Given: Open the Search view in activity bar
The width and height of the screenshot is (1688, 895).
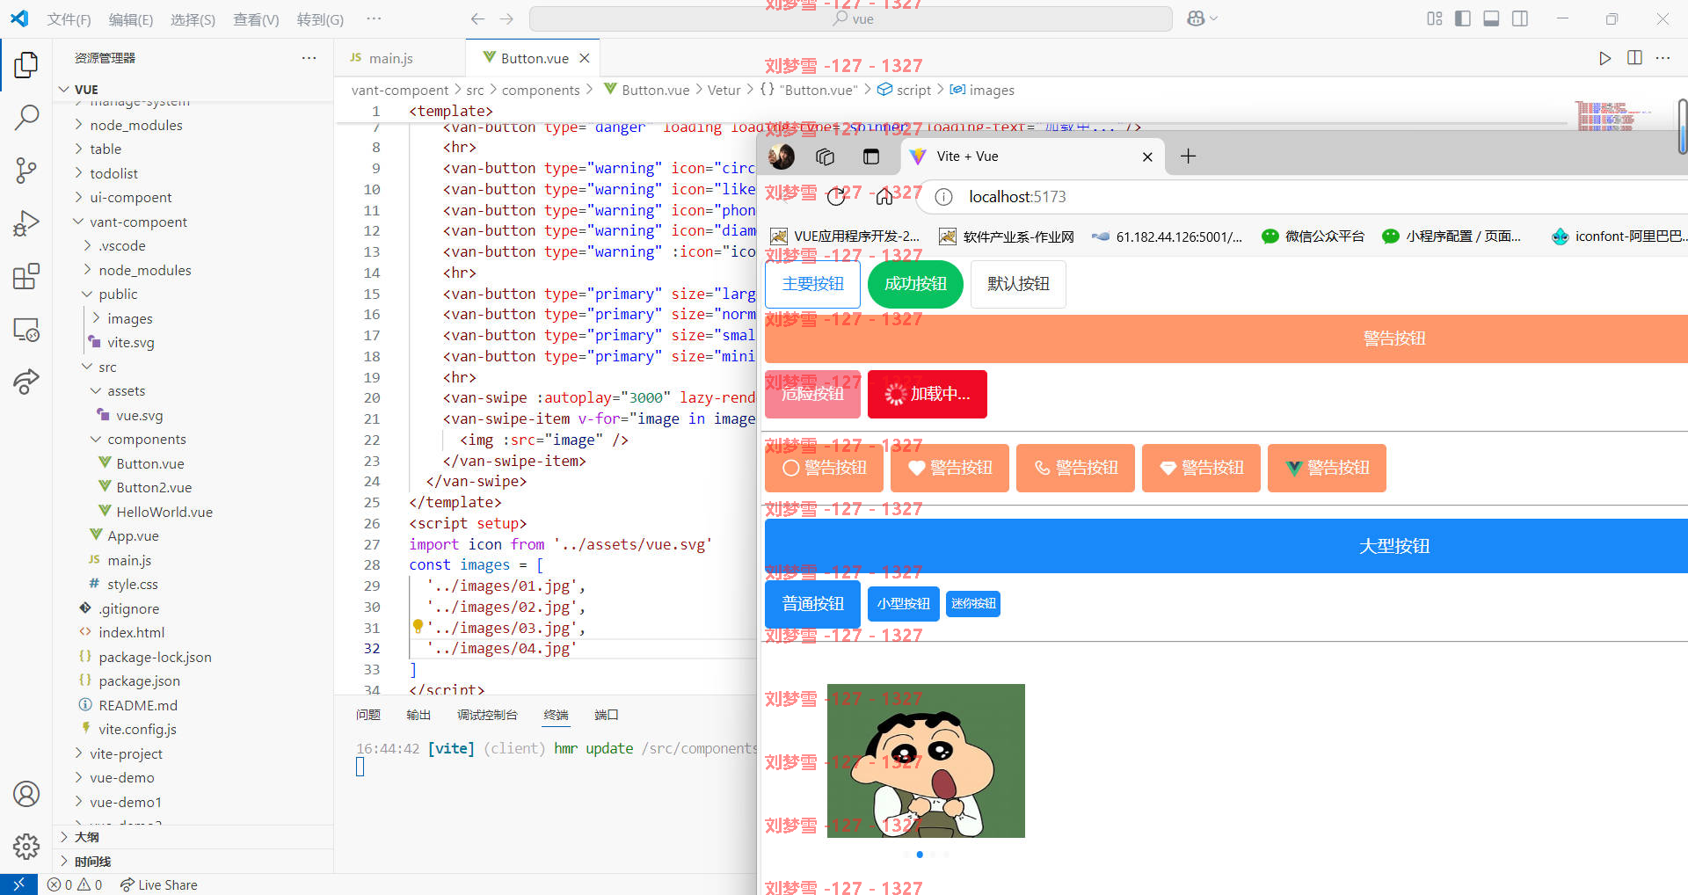Looking at the screenshot, I should coord(26,116).
